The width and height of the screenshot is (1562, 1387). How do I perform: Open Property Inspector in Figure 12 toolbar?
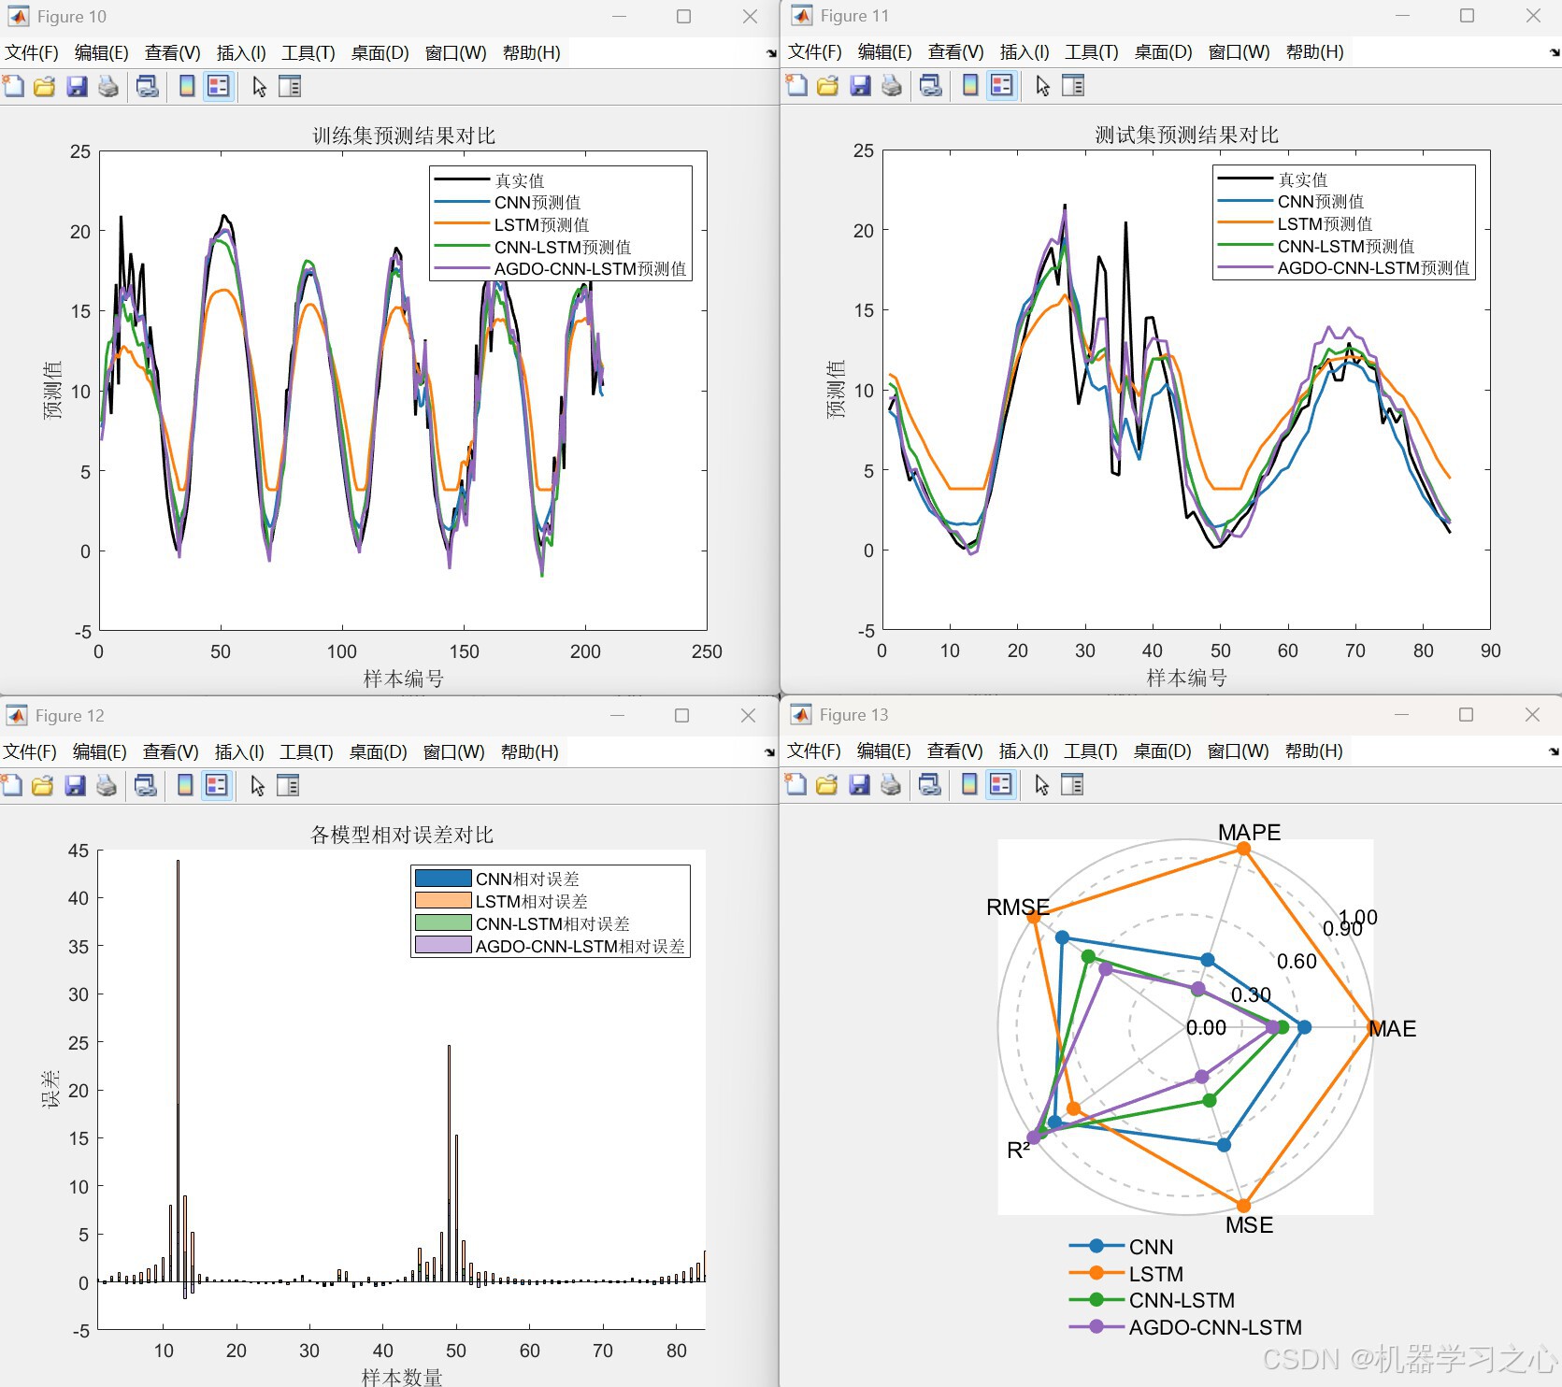(288, 786)
